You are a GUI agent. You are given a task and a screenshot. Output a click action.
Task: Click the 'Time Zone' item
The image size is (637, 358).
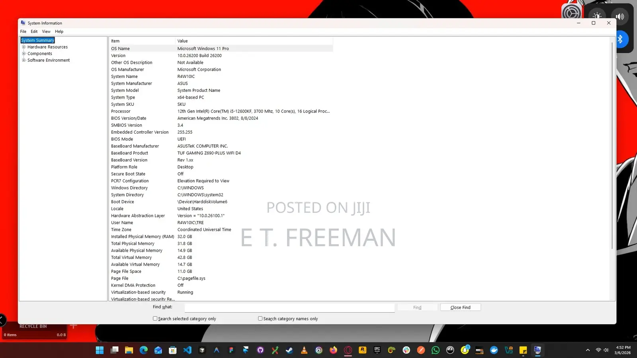(121, 230)
